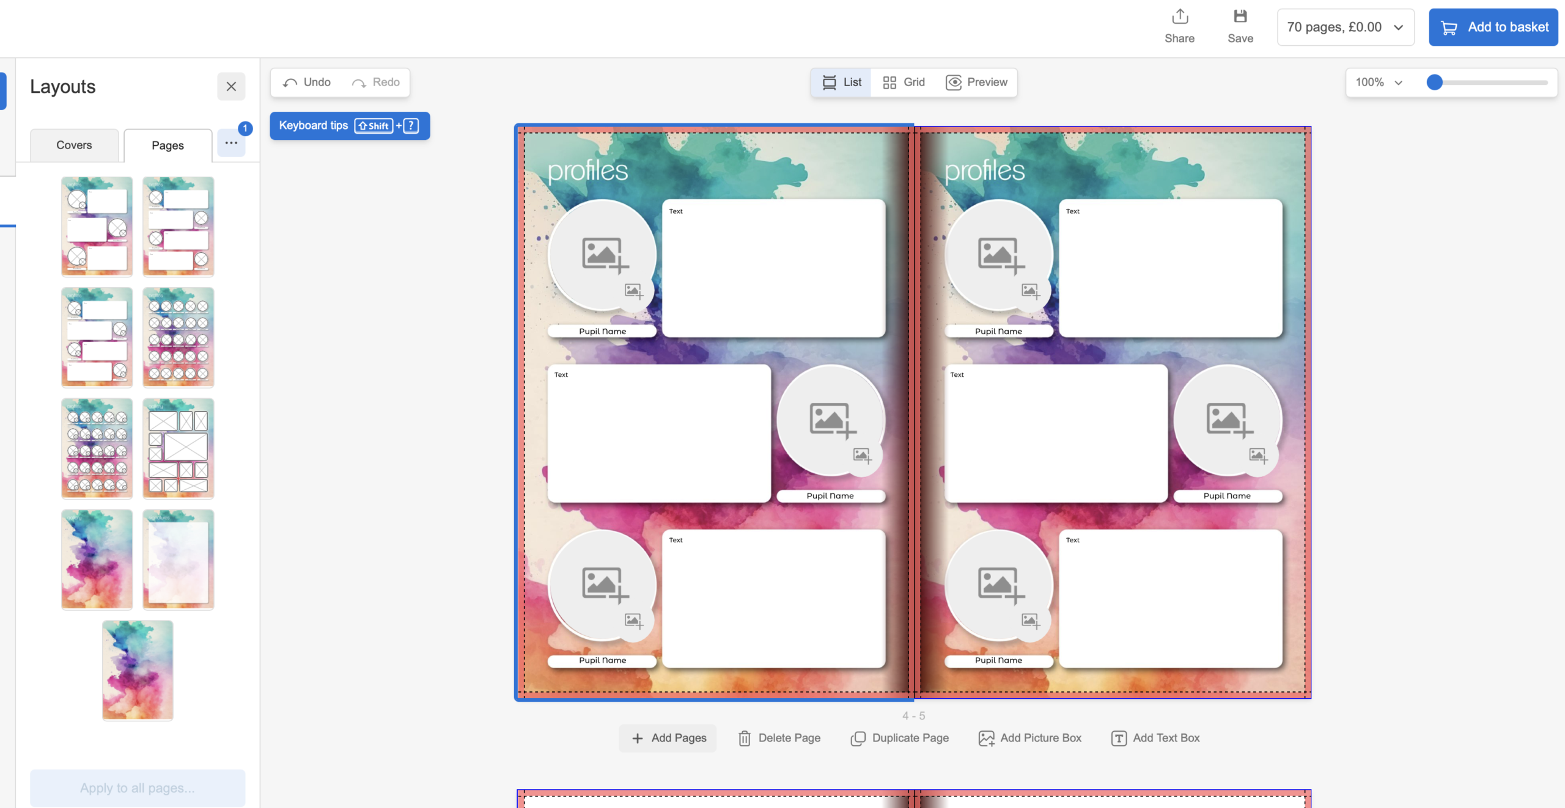Click the Delete Page trash icon
The height and width of the screenshot is (808, 1565).
tap(744, 738)
